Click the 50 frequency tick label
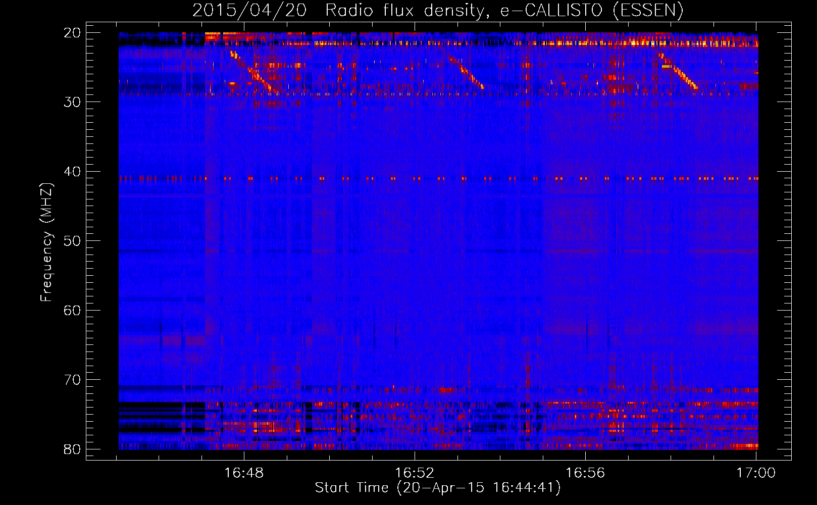The width and height of the screenshot is (817, 505). click(x=72, y=241)
